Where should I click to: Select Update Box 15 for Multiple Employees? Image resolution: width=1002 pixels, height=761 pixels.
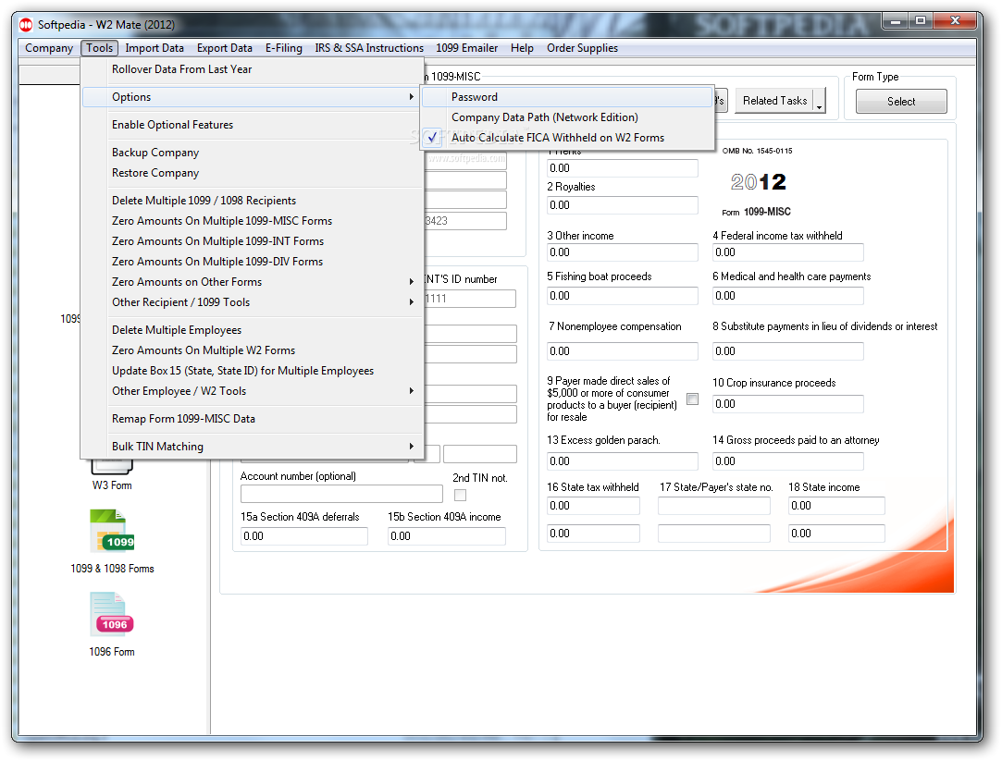pos(253,371)
